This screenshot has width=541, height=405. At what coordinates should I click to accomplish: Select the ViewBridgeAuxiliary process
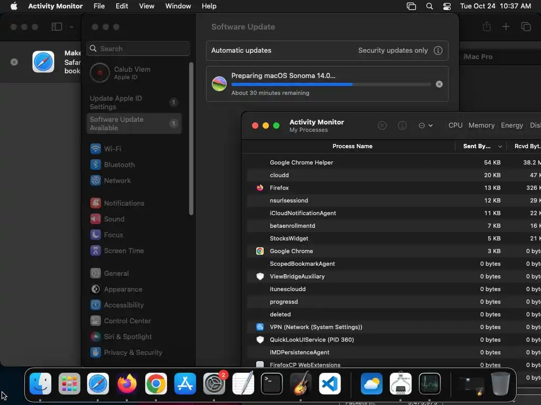tap(394, 276)
